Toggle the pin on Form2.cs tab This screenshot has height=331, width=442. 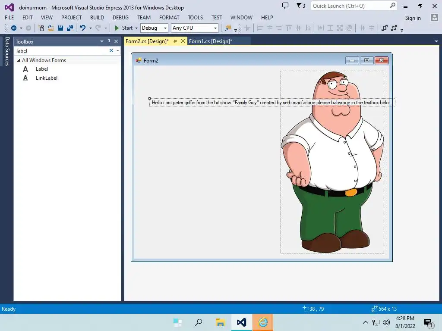175,41
